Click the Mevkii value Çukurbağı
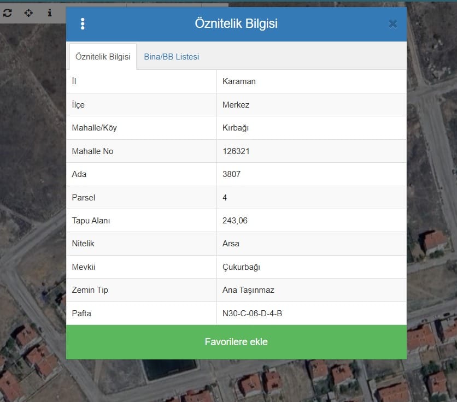The image size is (457, 402). pos(241,267)
